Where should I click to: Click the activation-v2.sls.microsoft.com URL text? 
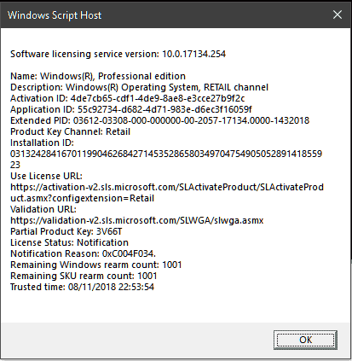[167, 193]
